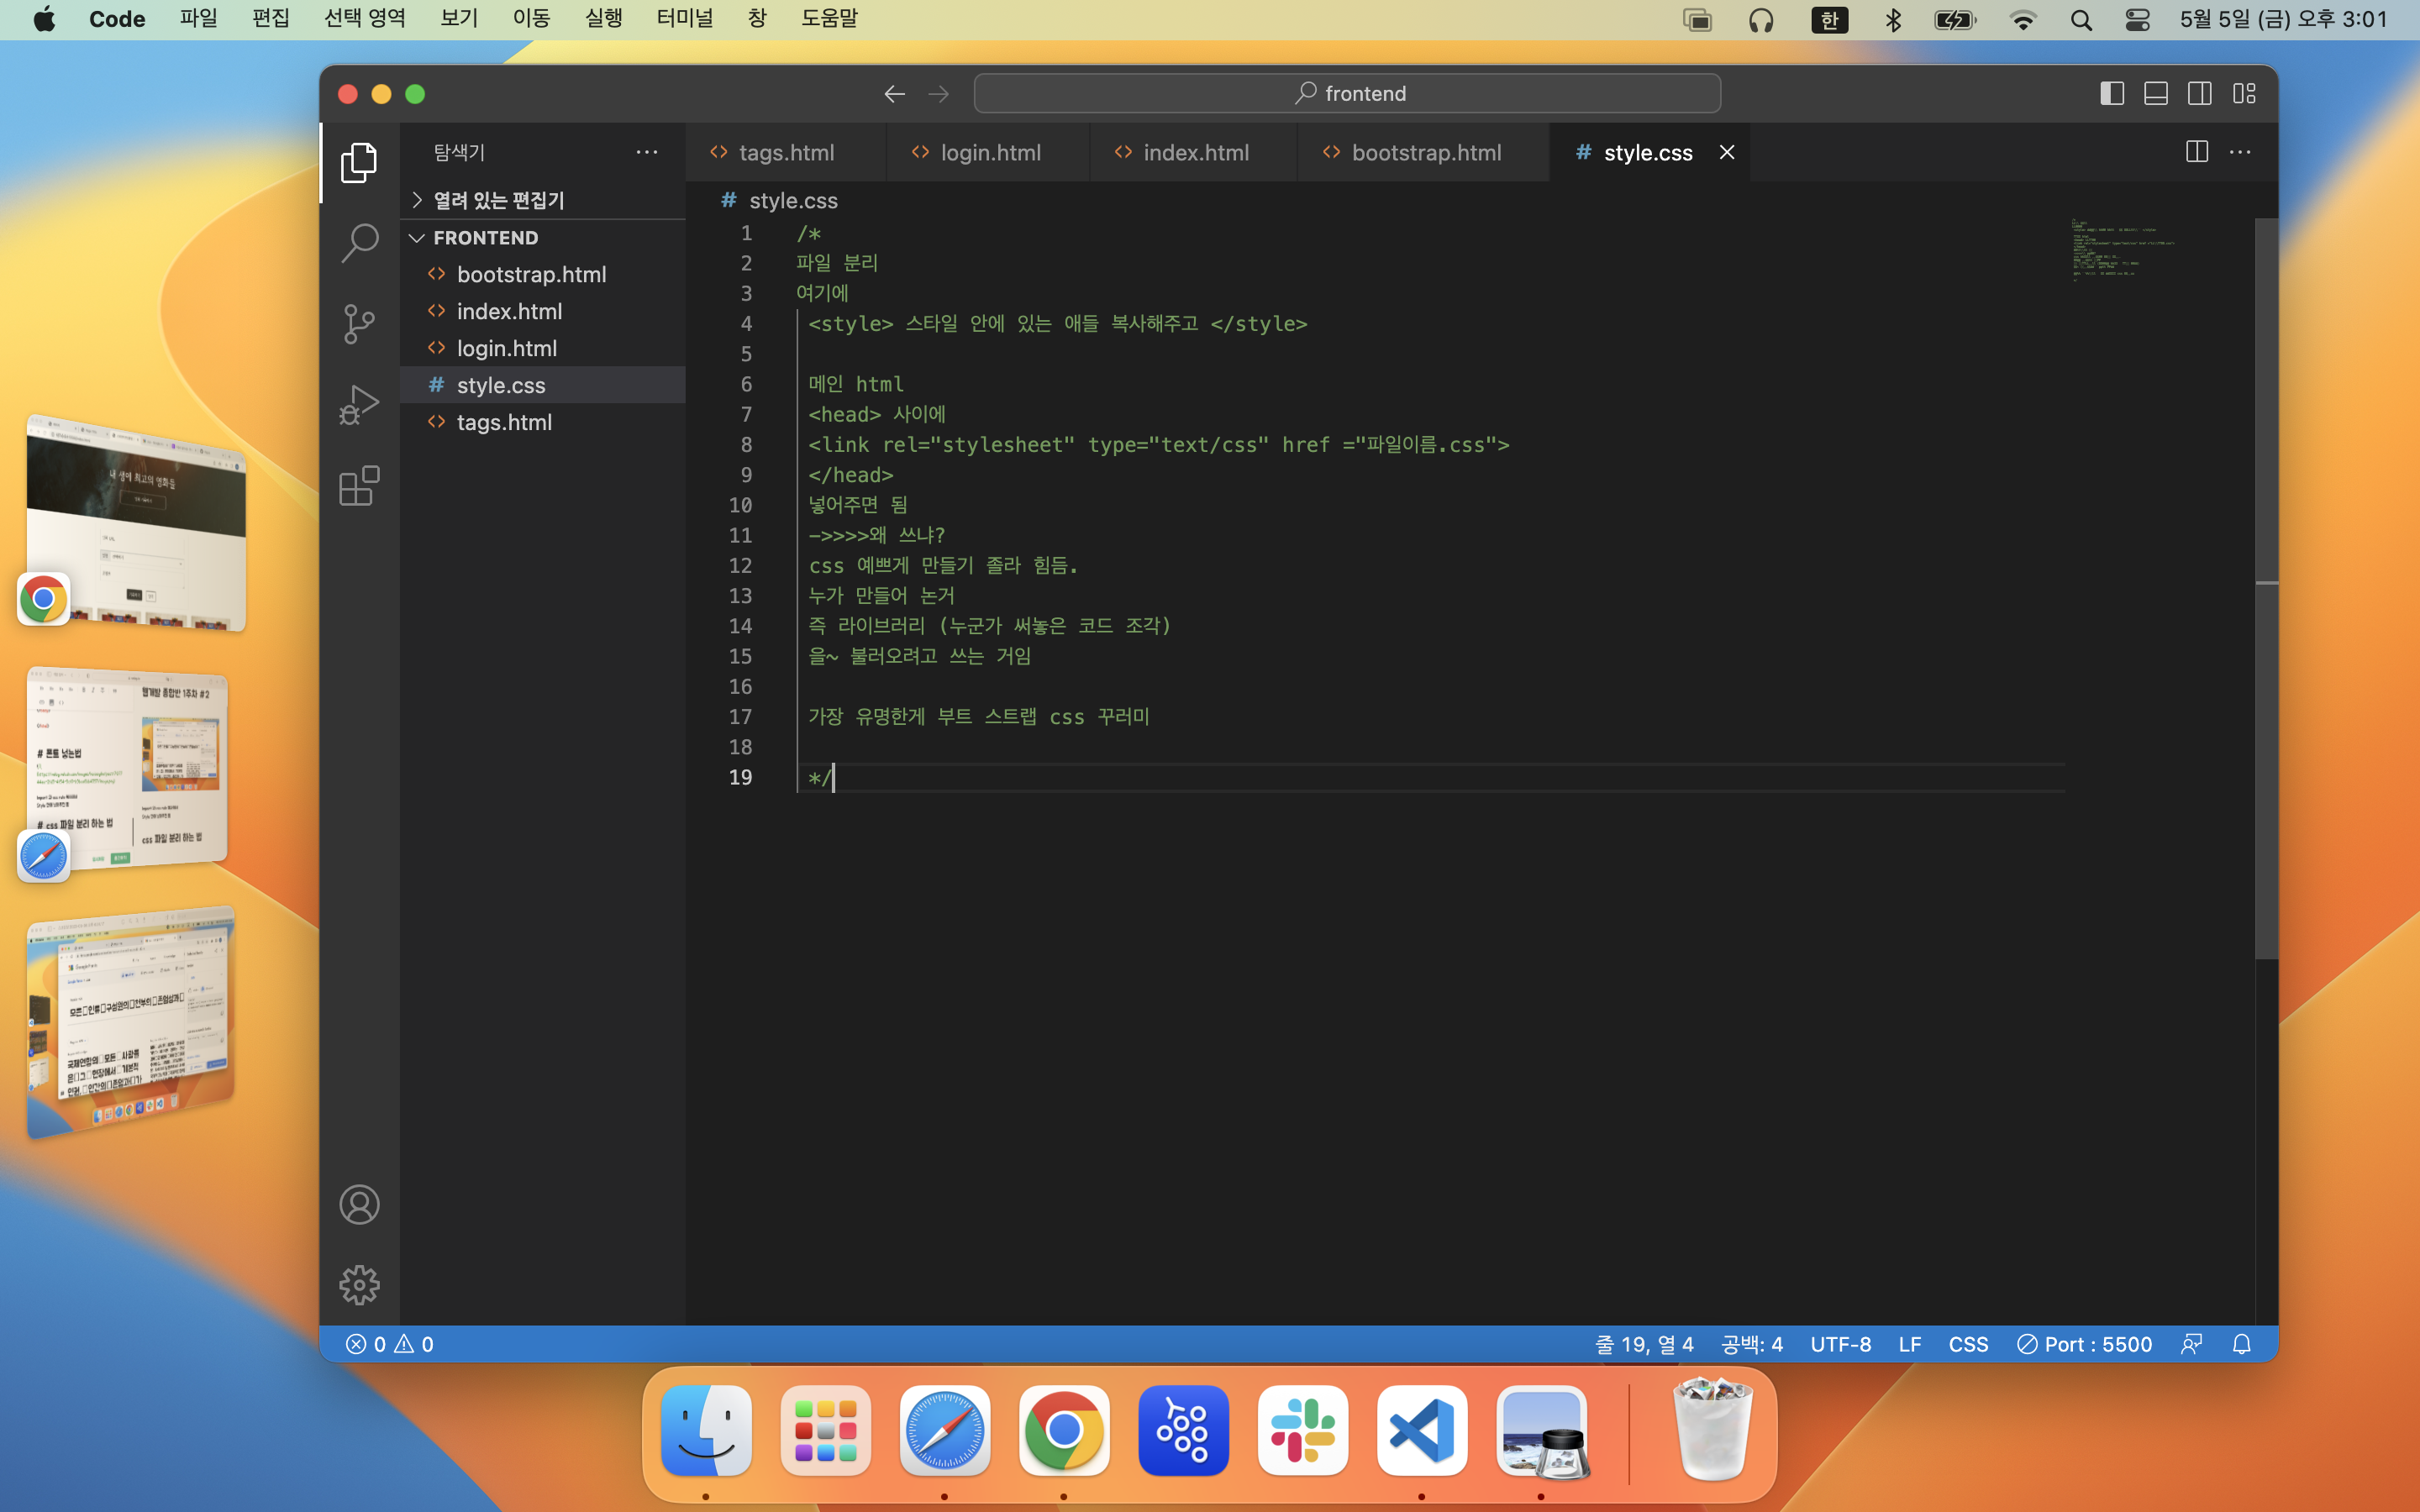Open editor more actions menu
Viewport: 2420px width, 1512px height.
click(2240, 152)
